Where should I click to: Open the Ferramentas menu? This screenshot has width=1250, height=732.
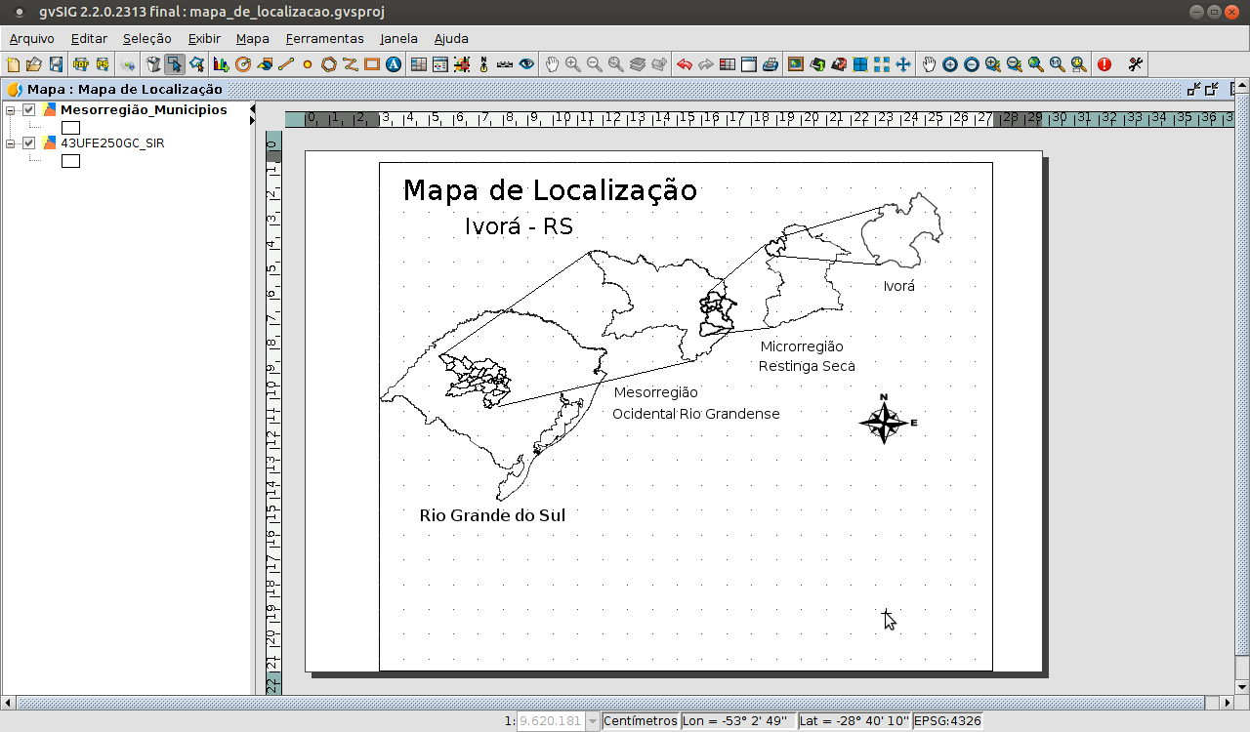(x=325, y=38)
